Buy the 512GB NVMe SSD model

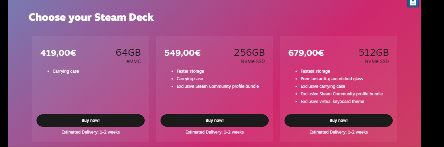coord(339,120)
